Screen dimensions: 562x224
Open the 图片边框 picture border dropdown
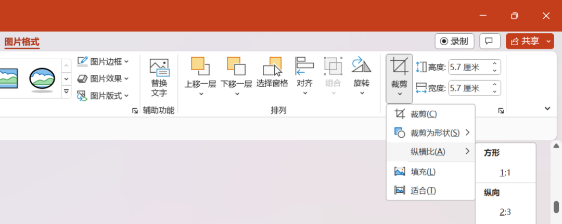(x=103, y=62)
